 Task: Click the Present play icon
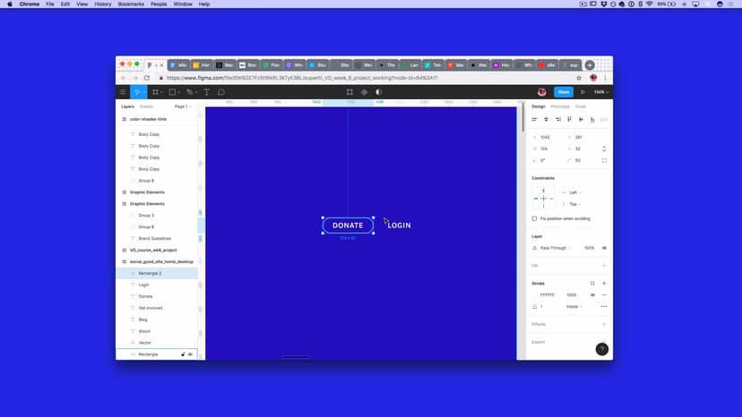(x=582, y=92)
